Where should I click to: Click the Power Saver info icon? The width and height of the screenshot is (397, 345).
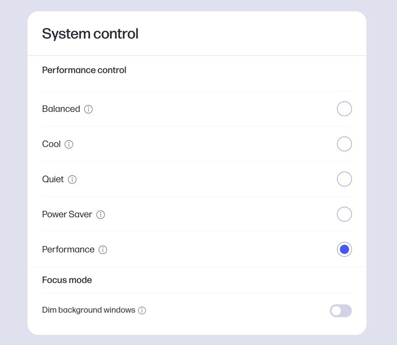101,215
